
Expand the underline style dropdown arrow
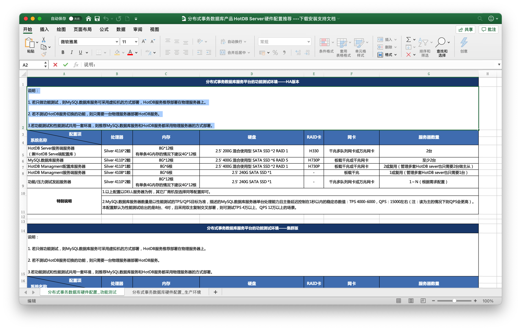click(87, 53)
